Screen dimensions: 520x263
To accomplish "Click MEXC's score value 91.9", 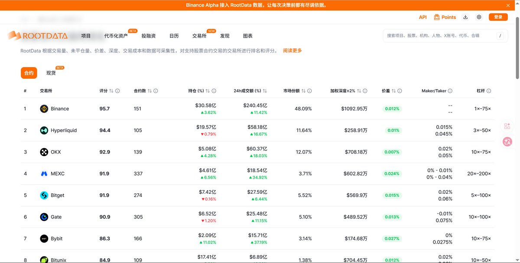I will [104, 173].
